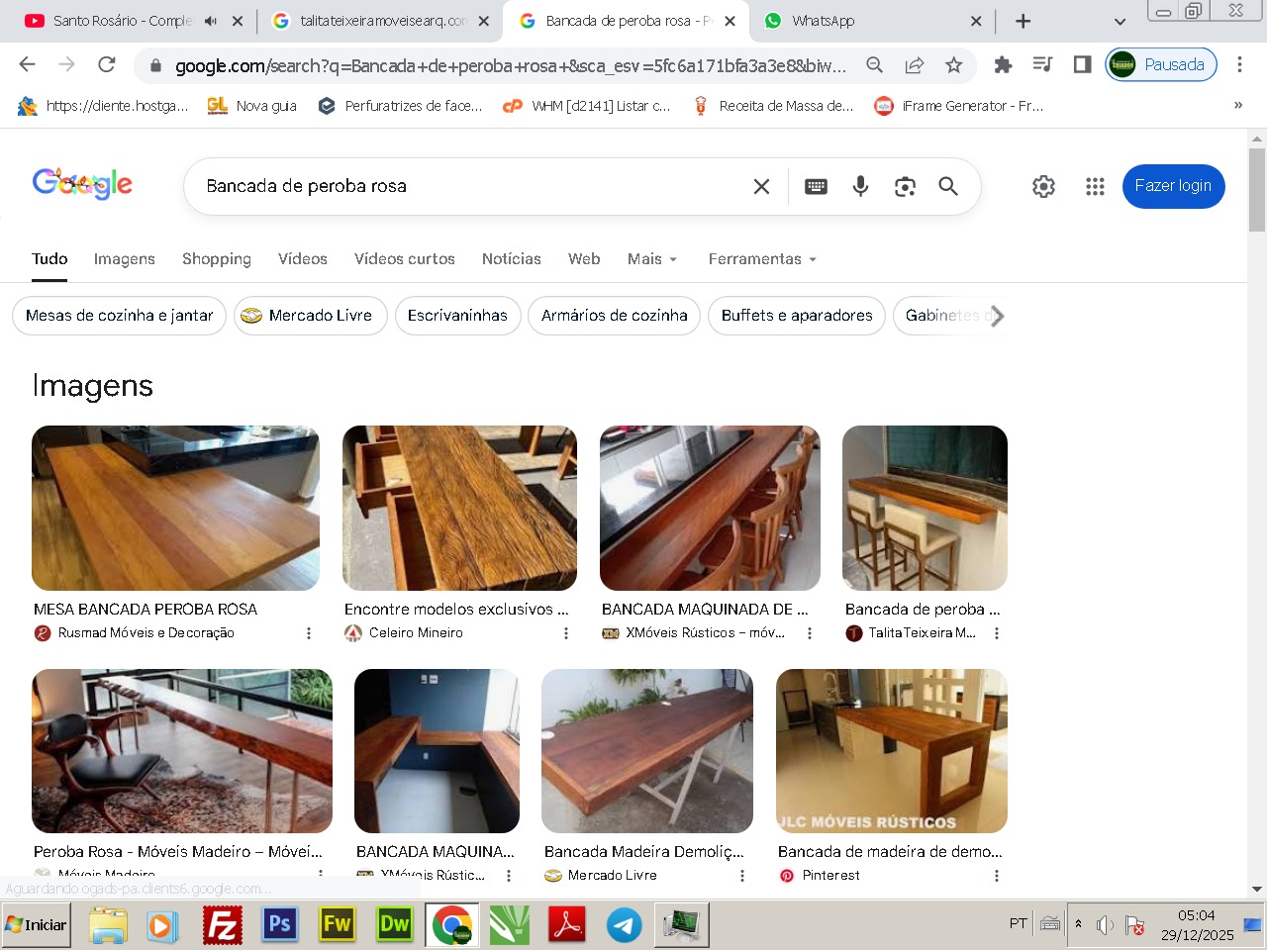Open Google Lens image search

point(905,186)
